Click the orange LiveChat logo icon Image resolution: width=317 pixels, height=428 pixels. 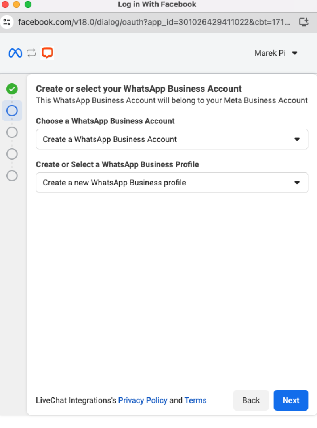(47, 53)
